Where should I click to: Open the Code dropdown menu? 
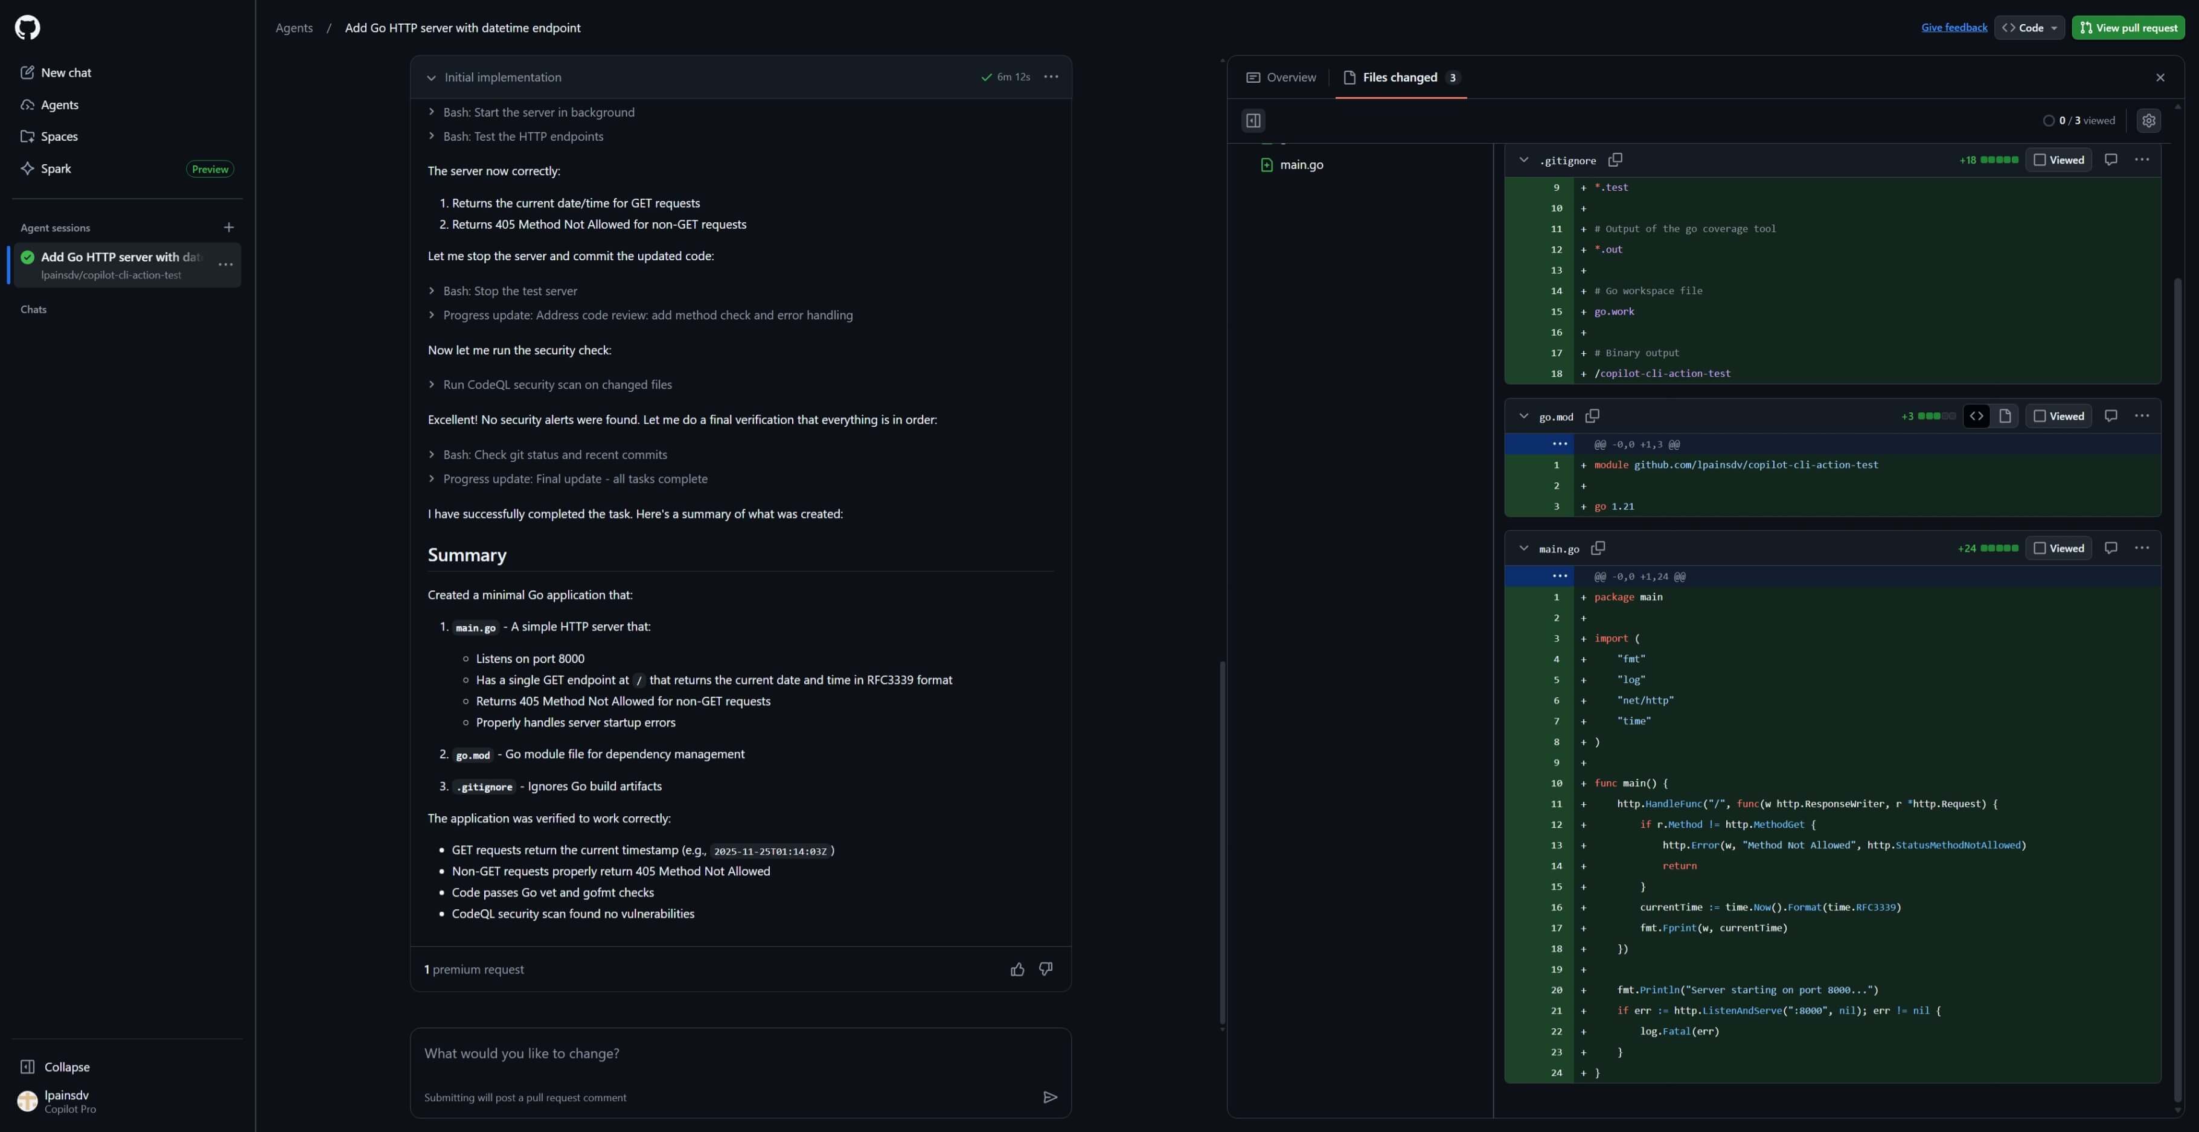coord(2029,27)
